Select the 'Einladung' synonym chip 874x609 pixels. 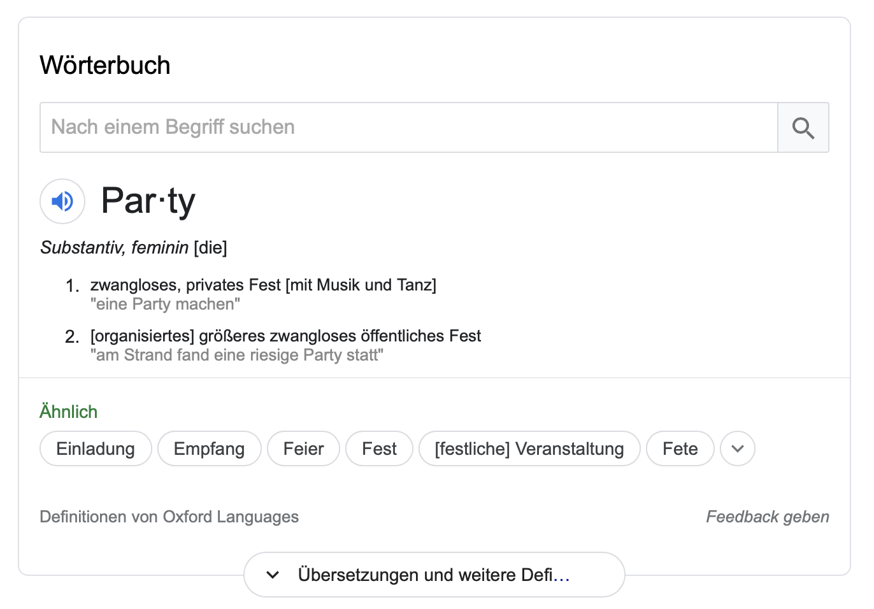pyautogui.click(x=96, y=448)
